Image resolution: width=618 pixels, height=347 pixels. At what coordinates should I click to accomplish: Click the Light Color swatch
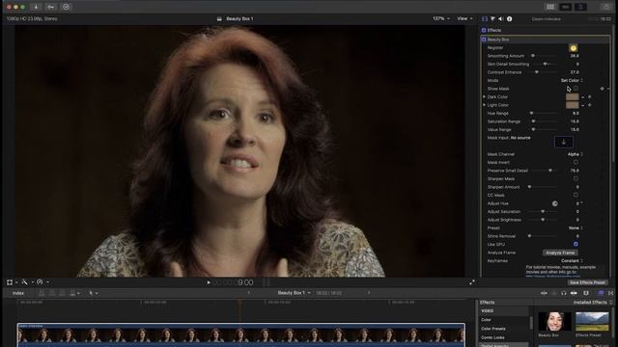572,105
